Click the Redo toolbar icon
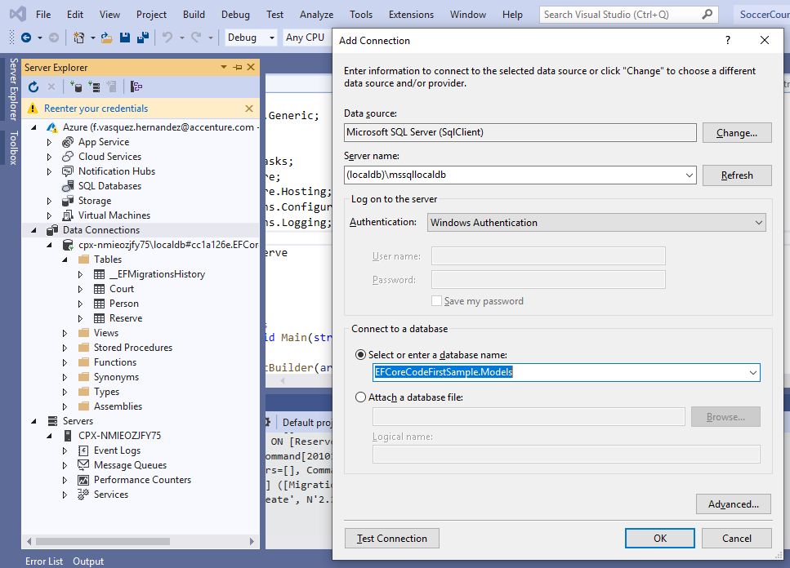The height and width of the screenshot is (568, 790). click(197, 38)
